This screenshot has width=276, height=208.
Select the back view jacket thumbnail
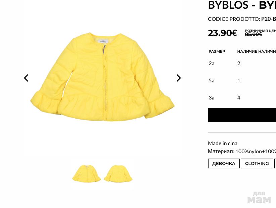click(118, 173)
